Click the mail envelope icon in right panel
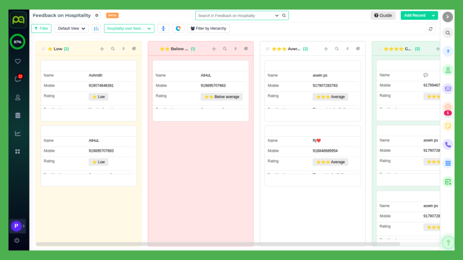 [x=448, y=88]
